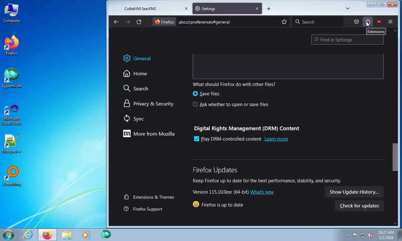Close the Settings tab
This screenshot has width=402, height=241.
[x=257, y=9]
